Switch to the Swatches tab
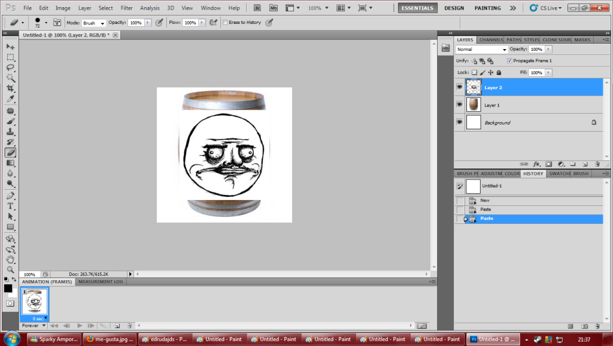 point(560,174)
